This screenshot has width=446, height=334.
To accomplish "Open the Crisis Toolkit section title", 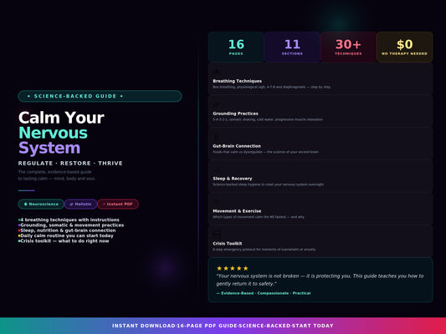I will (228, 244).
